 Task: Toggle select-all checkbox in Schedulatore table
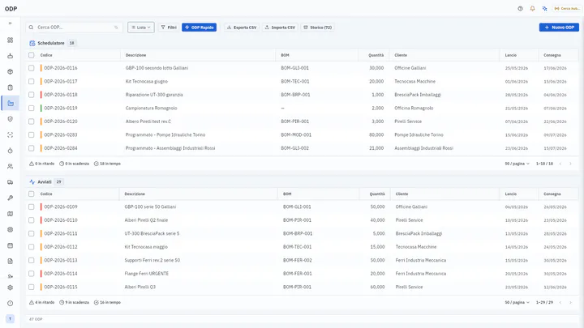pyautogui.click(x=32, y=55)
